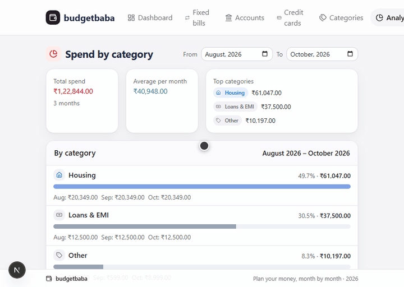Open the Next.js dev tools N button
The height and width of the screenshot is (287, 404).
[17, 270]
